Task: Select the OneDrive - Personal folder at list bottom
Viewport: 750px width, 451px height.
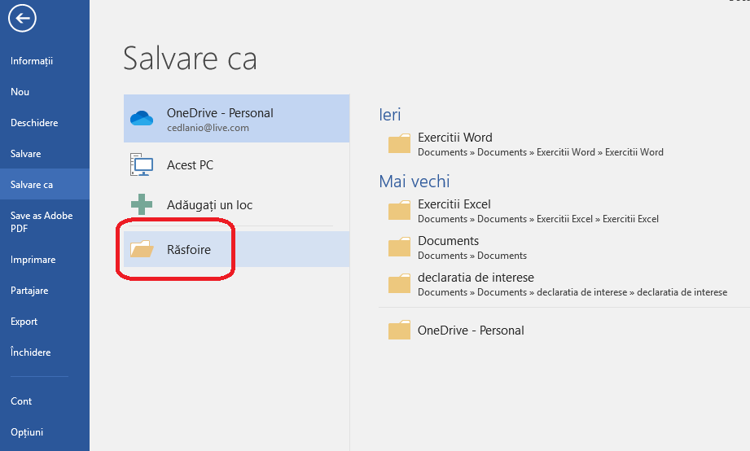Action: (471, 331)
